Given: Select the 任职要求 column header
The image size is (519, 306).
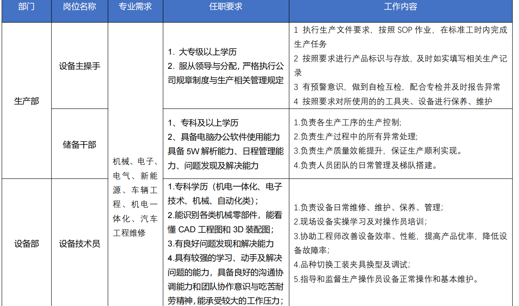Looking at the screenshot, I should pos(226,7).
